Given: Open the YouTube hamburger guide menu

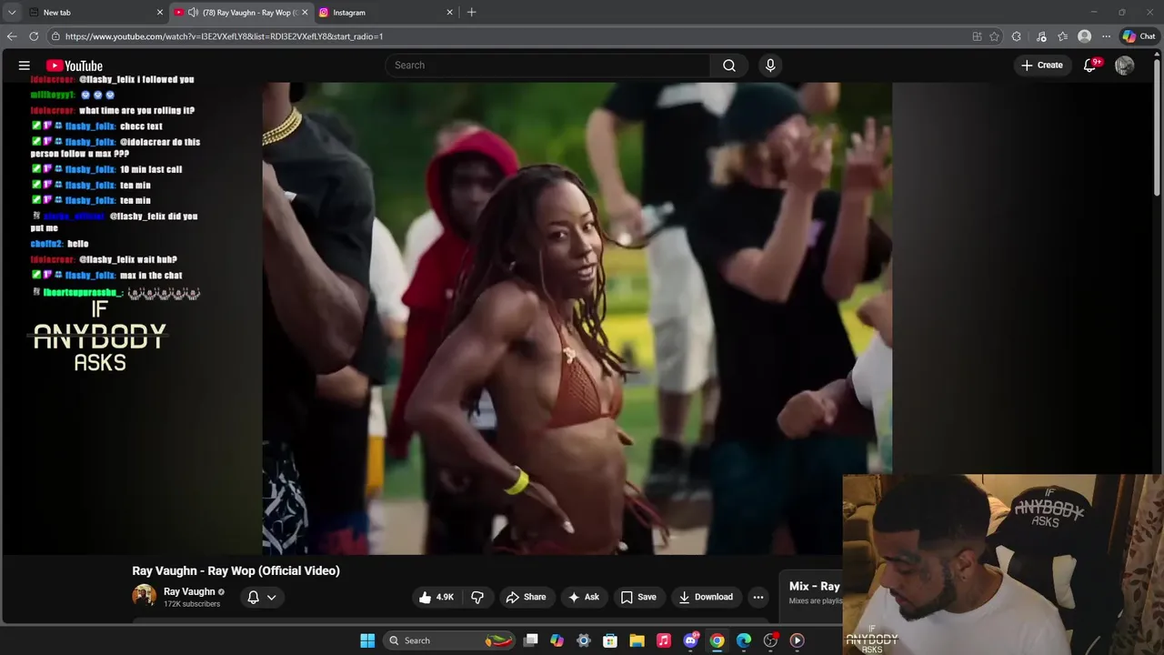Looking at the screenshot, I should [25, 65].
